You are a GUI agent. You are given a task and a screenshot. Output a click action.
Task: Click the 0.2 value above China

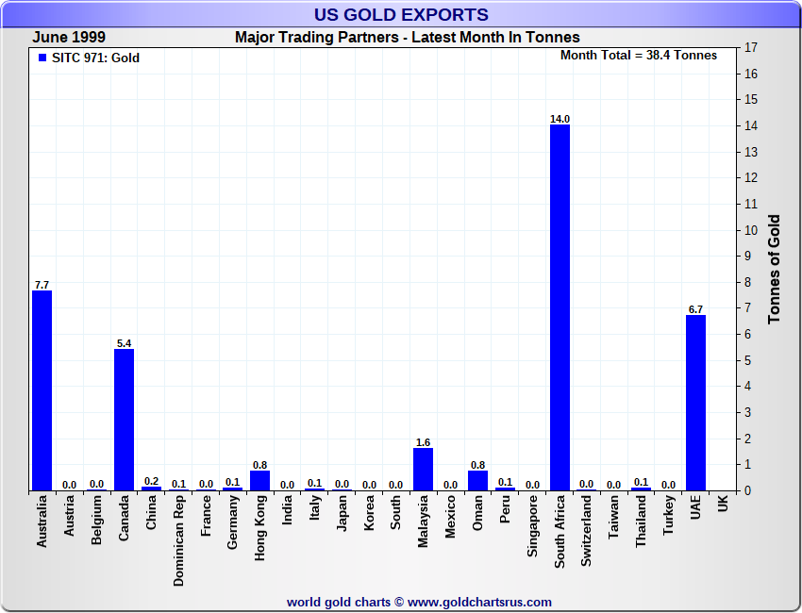151,481
